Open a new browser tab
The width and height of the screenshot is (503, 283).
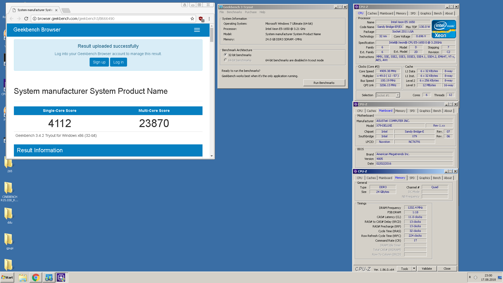coord(66,10)
